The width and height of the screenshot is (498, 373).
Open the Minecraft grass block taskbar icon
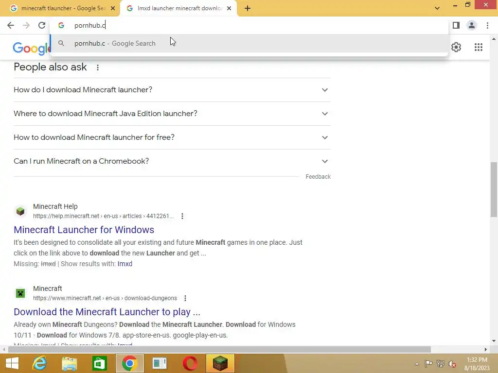click(220, 363)
